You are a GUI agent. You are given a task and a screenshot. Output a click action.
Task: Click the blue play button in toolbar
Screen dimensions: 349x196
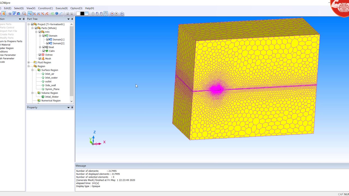(x=122, y=14)
